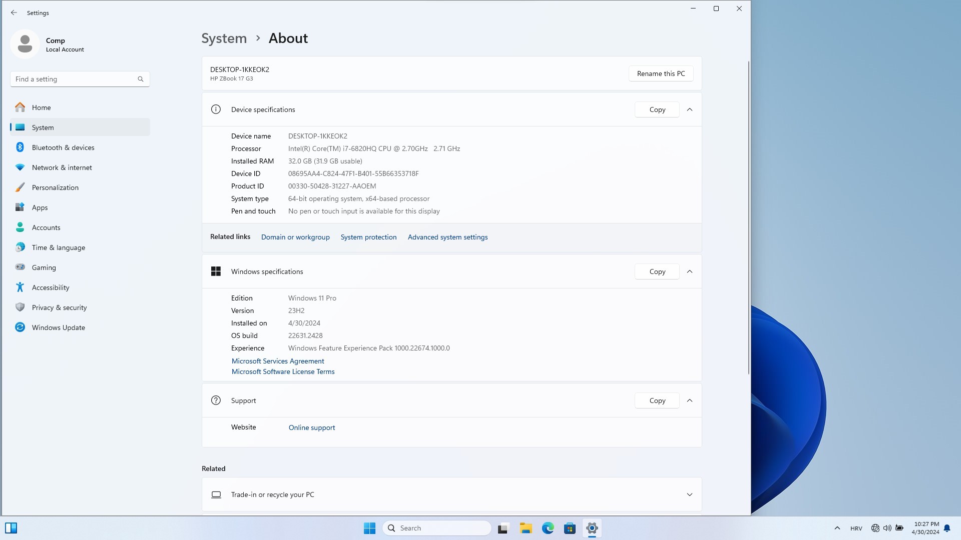Launch Microsoft Edge from taskbar
This screenshot has height=540, width=961.
(x=548, y=528)
